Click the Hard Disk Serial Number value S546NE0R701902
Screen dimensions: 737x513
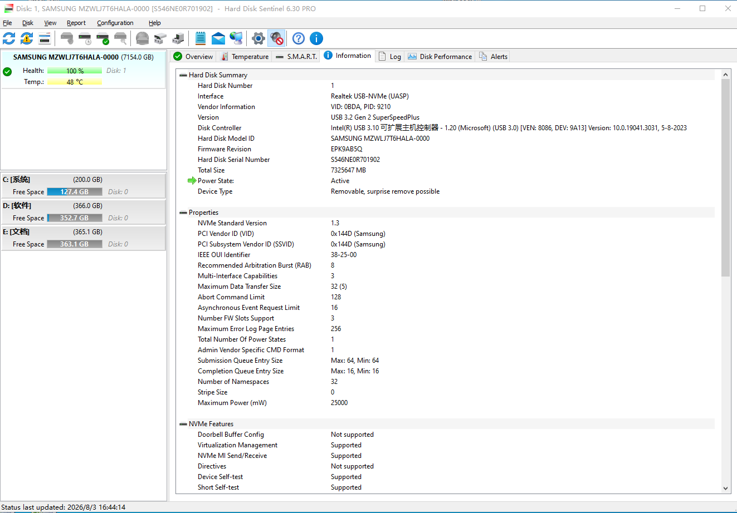pyautogui.click(x=355, y=160)
